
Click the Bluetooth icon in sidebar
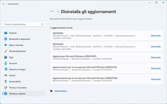click(x=6, y=39)
